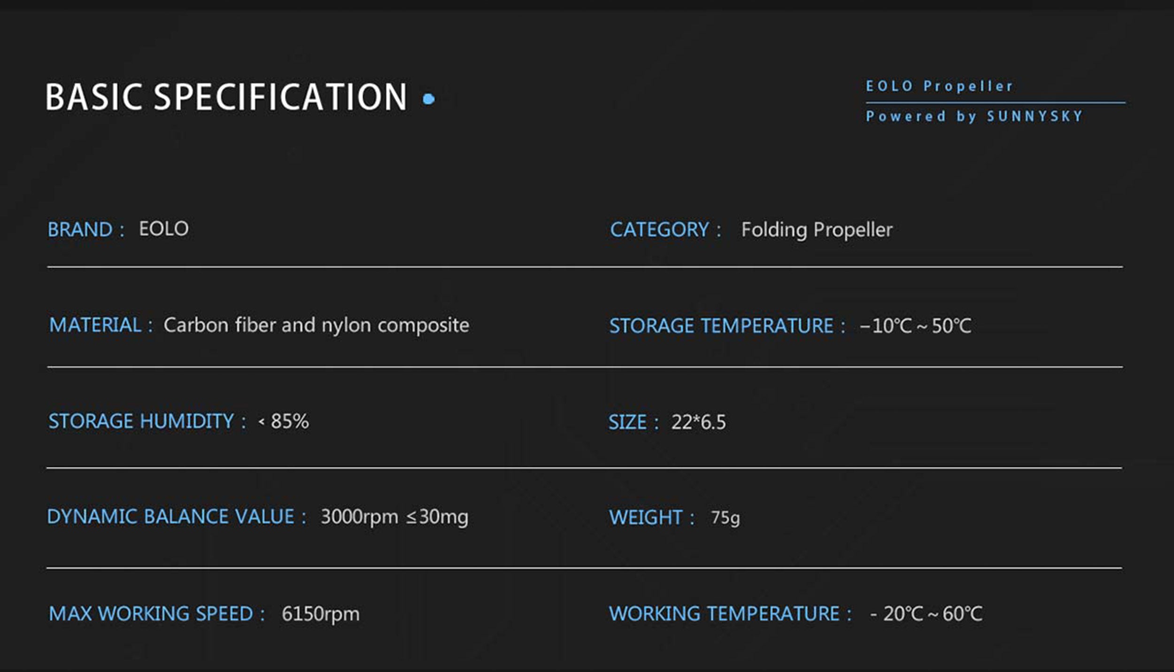This screenshot has height=672, width=1174.
Task: Click the Folding Propeller value
Action: (x=817, y=230)
